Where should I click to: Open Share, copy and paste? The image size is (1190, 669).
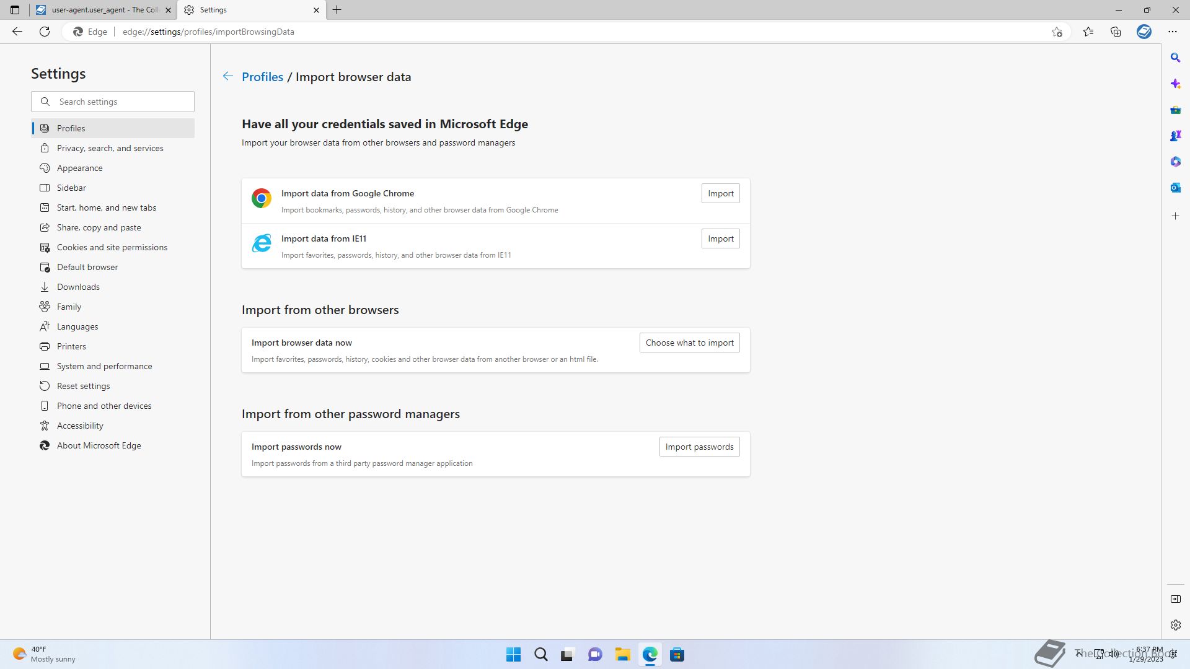(113, 227)
